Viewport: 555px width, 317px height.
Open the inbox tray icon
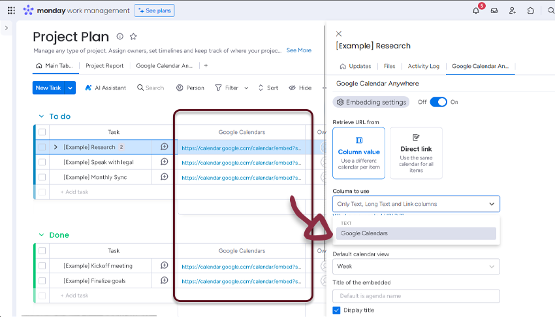494,10
